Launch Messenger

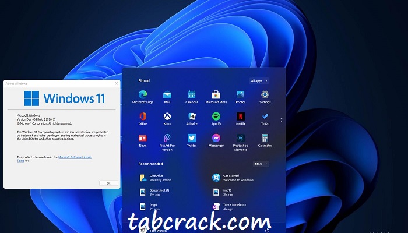[216, 141]
